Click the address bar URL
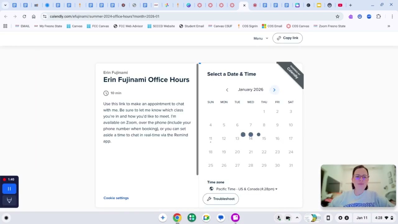The height and width of the screenshot is (224, 398). pos(104,16)
